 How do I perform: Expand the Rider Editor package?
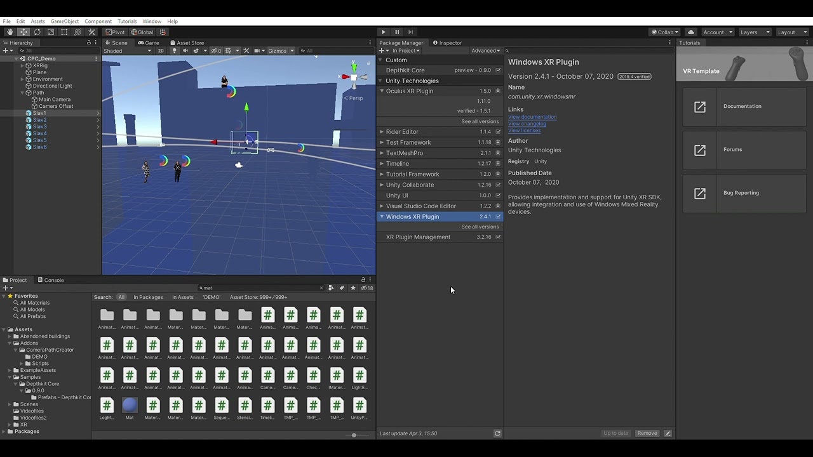pos(382,132)
